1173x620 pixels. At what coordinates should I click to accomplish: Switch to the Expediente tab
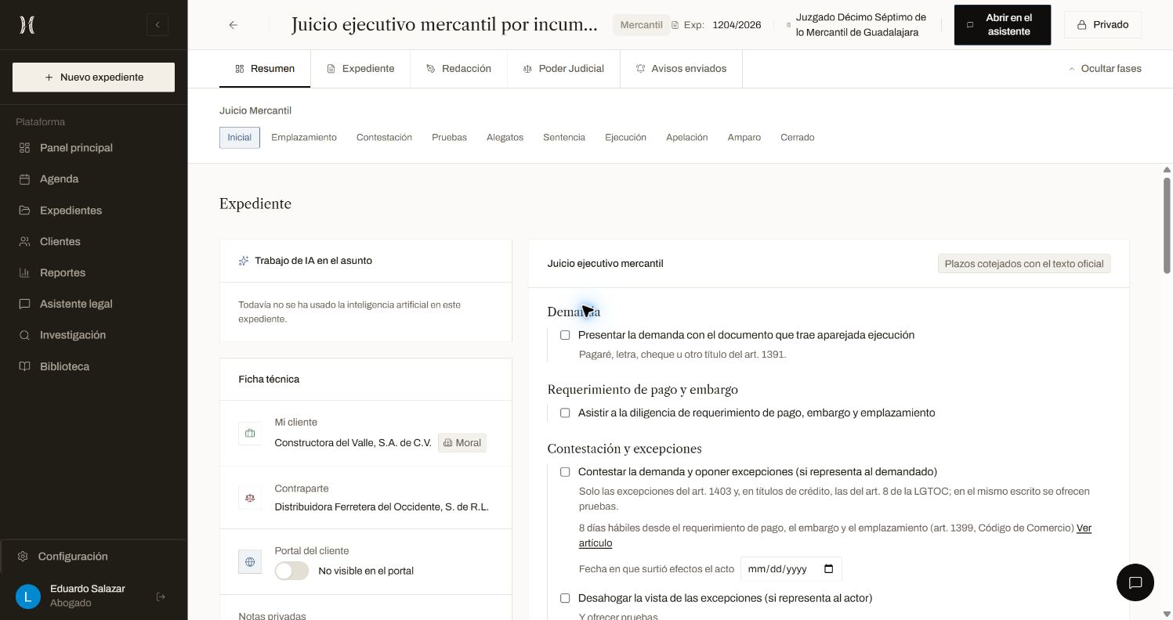click(360, 69)
